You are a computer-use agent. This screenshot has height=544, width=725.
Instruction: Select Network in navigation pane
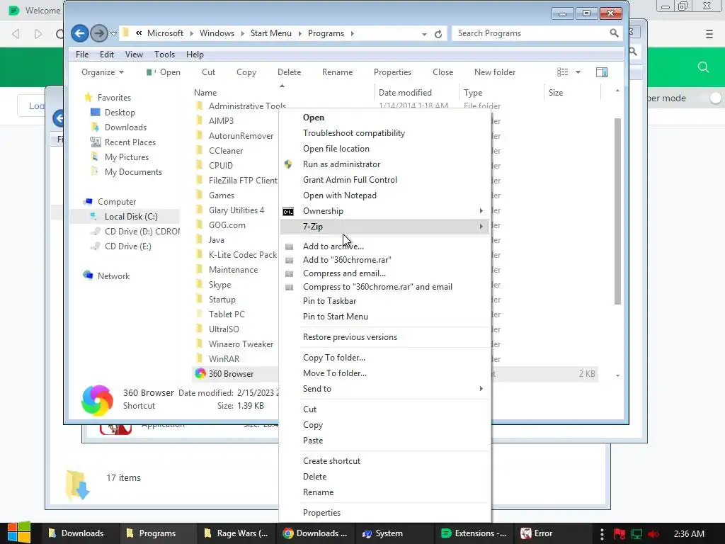pos(113,276)
